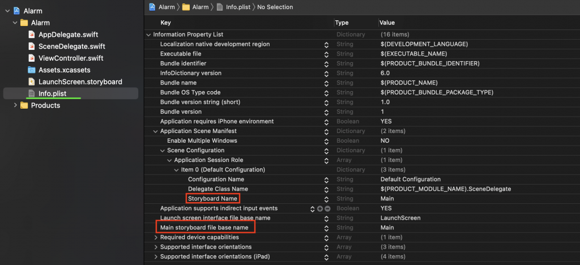Open key stepper for Main storyboard file base name
This screenshot has width=580, height=265.
[x=326, y=228]
